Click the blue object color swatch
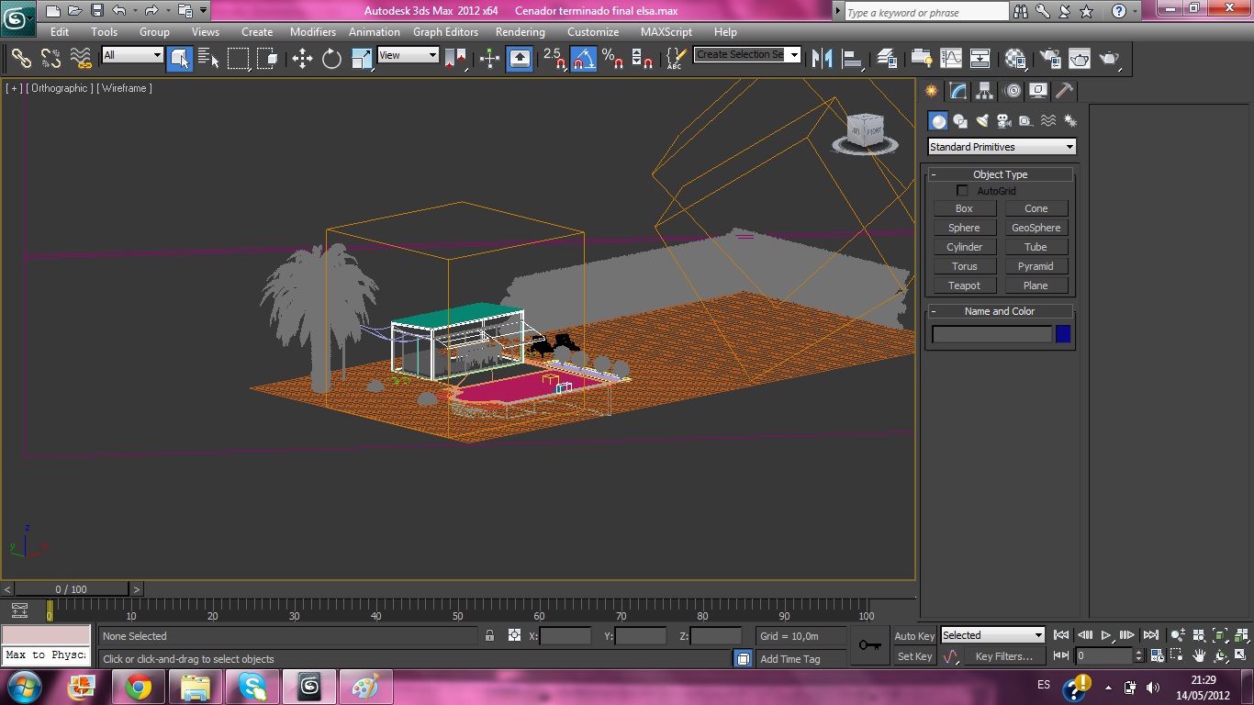The height and width of the screenshot is (705, 1254). 1063,334
